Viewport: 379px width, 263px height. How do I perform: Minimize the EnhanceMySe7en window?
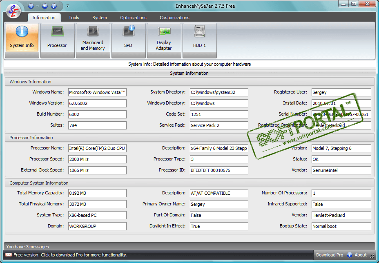tap(343, 4)
